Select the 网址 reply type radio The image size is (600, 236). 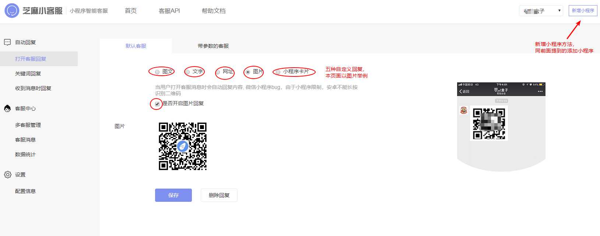point(218,72)
